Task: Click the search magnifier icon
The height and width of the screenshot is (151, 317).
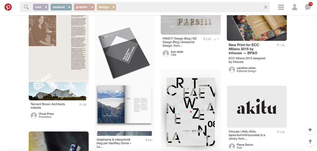Action: pos(26,7)
